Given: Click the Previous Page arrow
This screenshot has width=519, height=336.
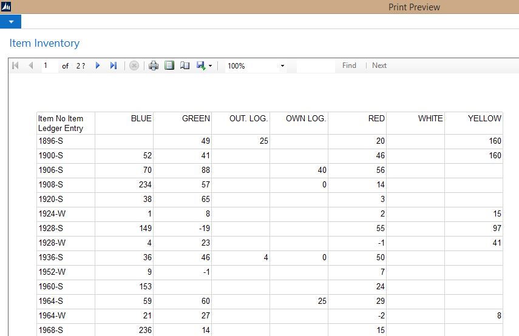Looking at the screenshot, I should pyautogui.click(x=30, y=66).
